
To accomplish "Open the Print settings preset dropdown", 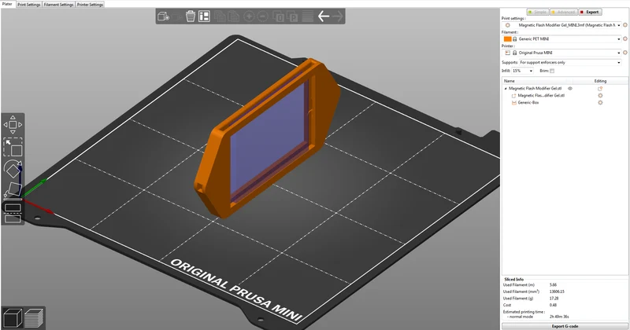I will (x=619, y=25).
